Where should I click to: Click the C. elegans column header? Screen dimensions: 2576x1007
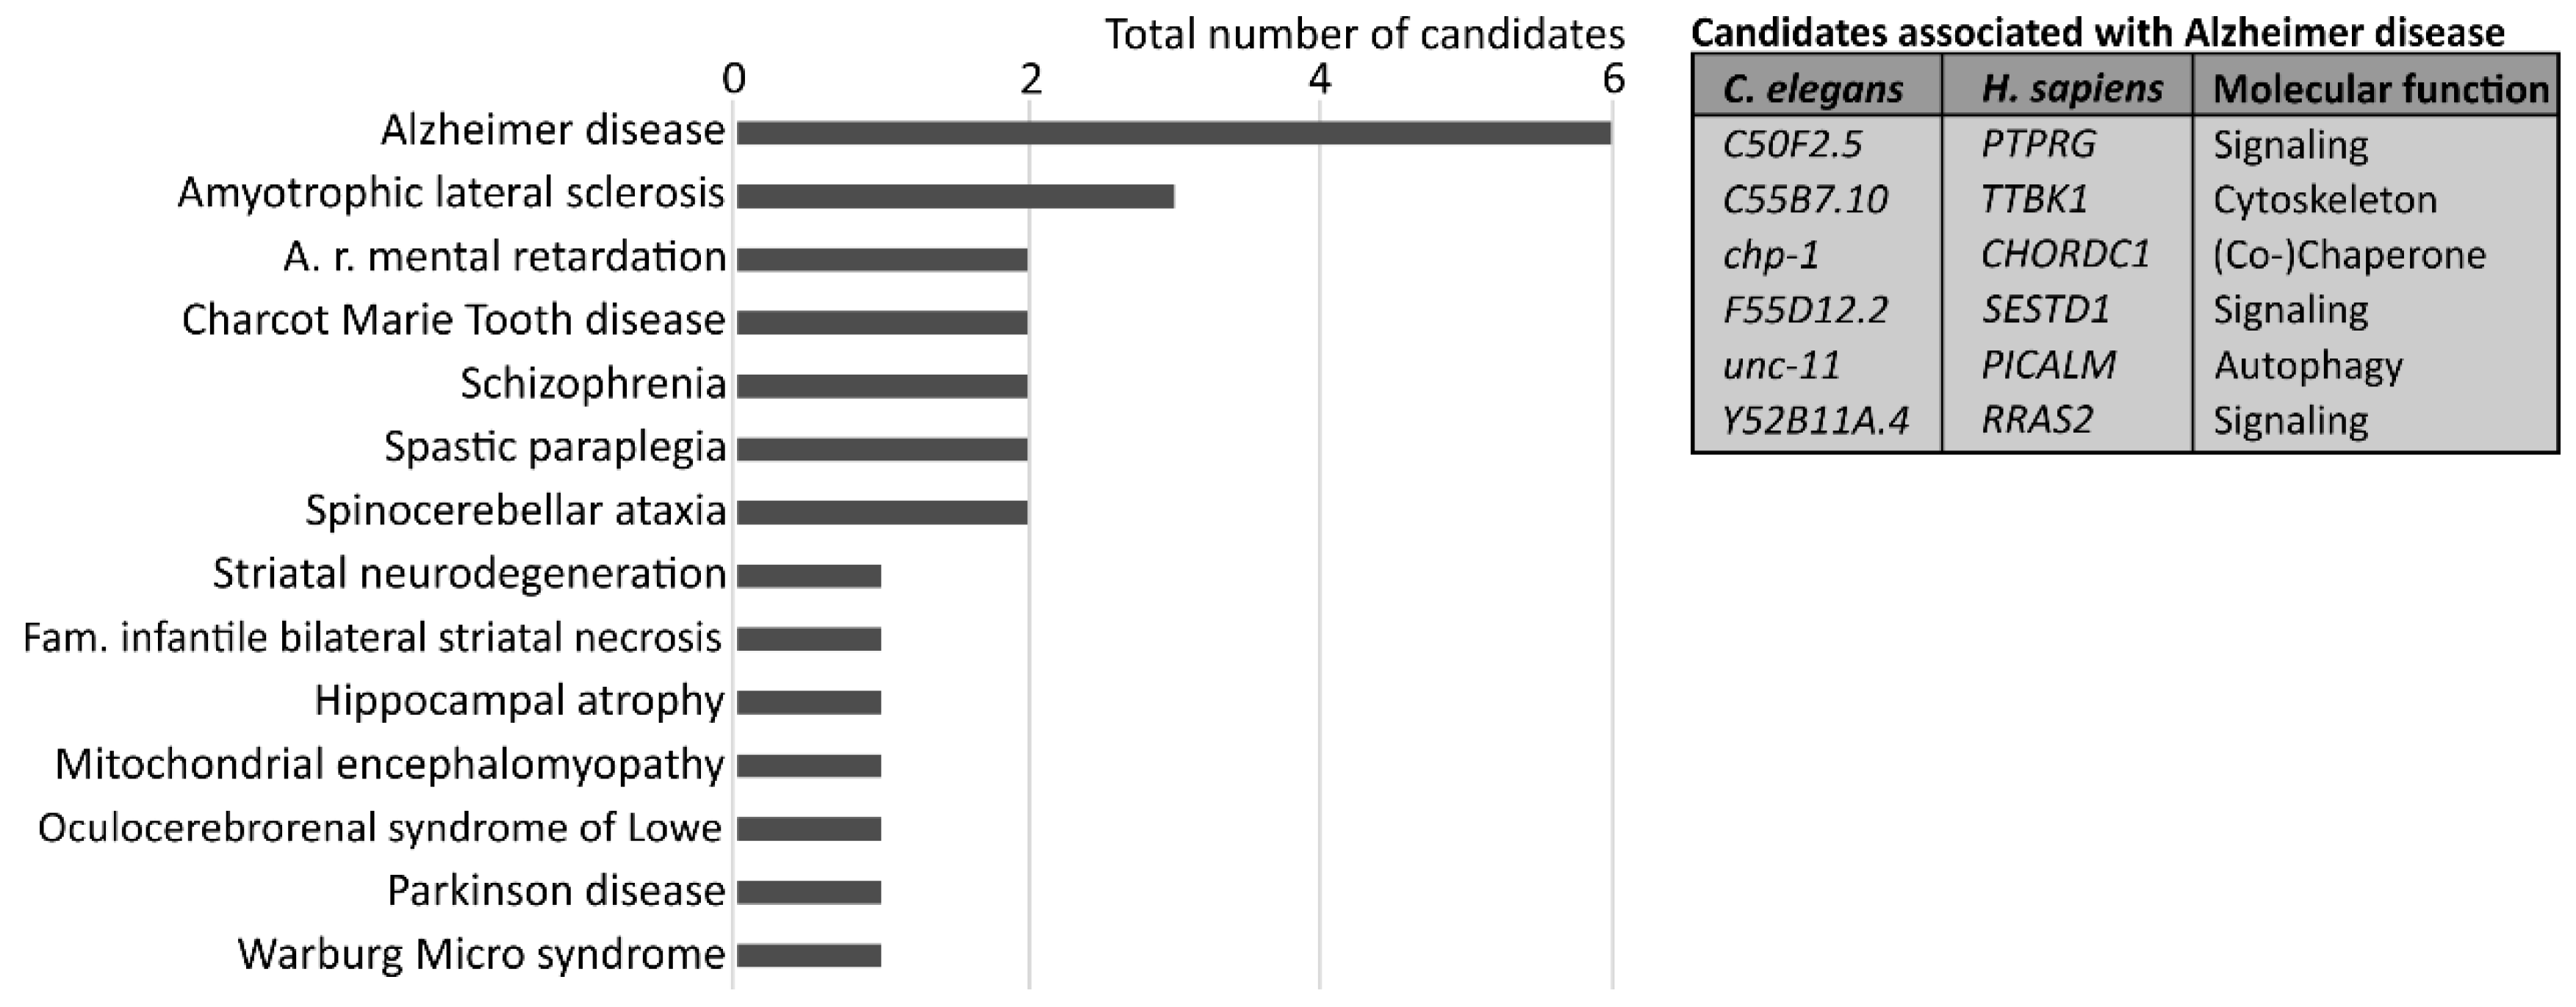coord(1813,89)
